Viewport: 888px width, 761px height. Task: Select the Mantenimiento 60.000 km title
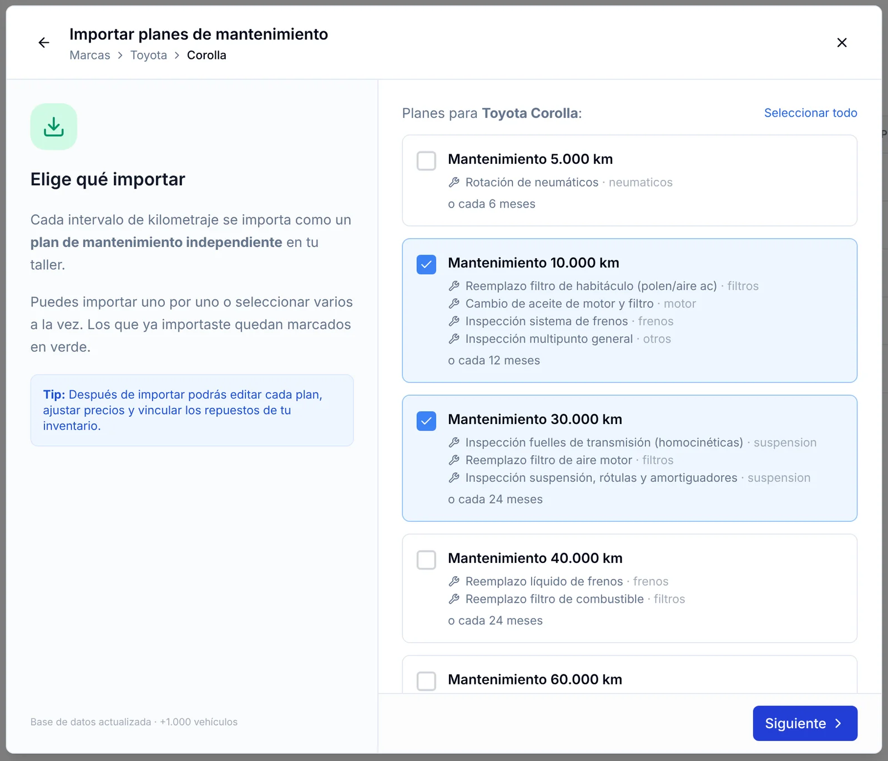coord(535,680)
